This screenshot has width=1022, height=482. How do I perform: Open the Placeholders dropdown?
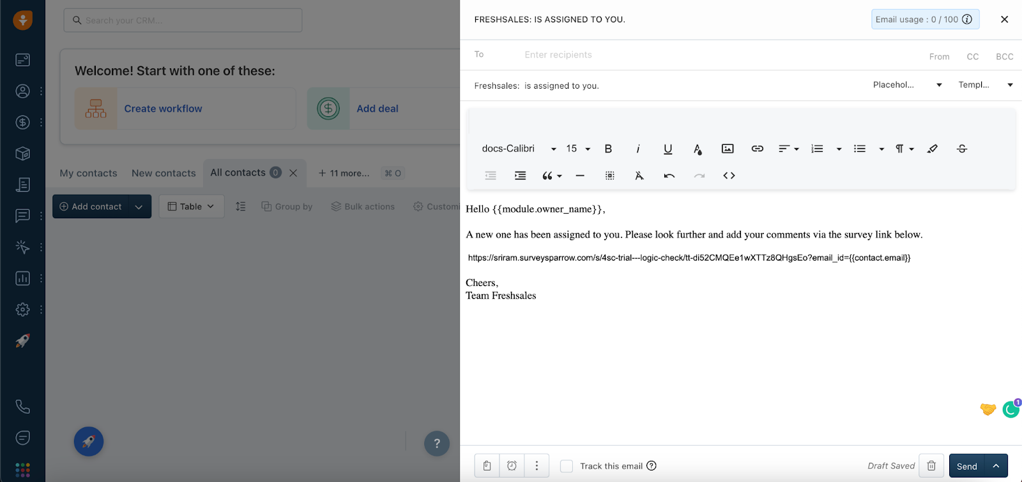click(907, 85)
